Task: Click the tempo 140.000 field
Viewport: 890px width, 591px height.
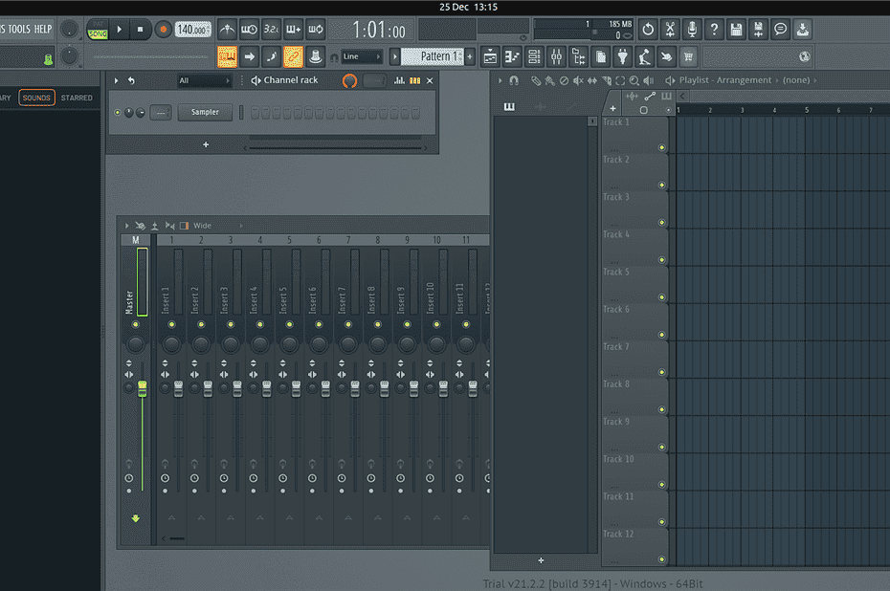Action: tap(192, 29)
